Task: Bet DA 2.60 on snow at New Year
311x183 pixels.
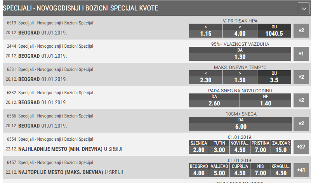Action: point(214,100)
